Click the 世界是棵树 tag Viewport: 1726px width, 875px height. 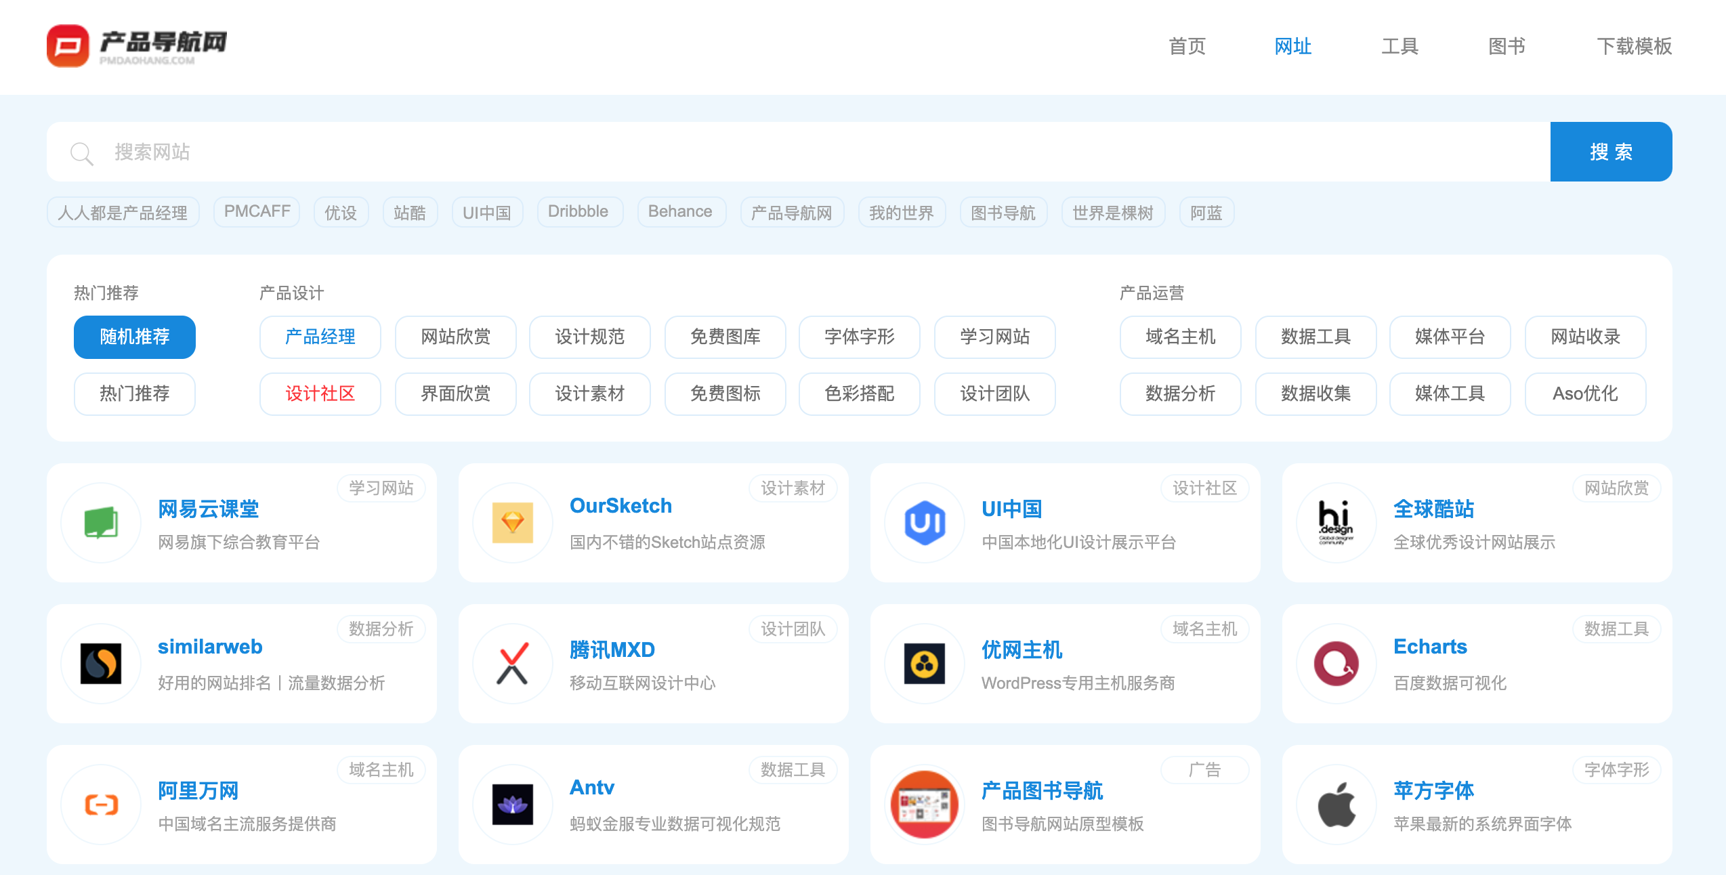pyautogui.click(x=1113, y=213)
